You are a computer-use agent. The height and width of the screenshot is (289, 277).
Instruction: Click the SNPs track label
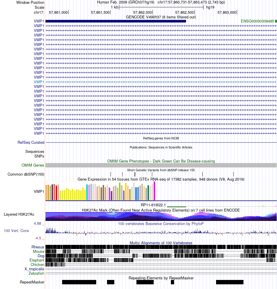[x=39, y=156]
